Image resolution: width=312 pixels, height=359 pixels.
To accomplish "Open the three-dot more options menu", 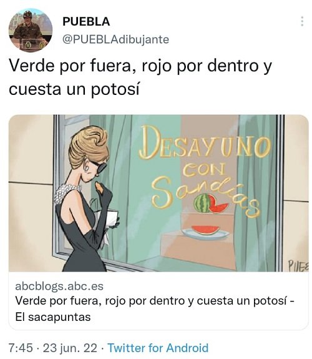I will 302,21.
